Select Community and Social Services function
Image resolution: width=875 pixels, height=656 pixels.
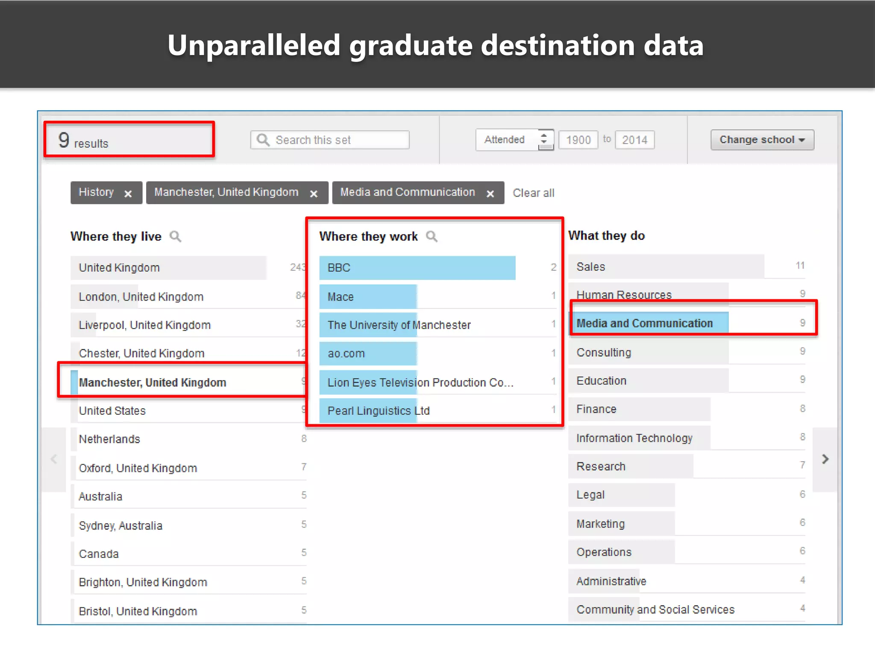pos(687,609)
